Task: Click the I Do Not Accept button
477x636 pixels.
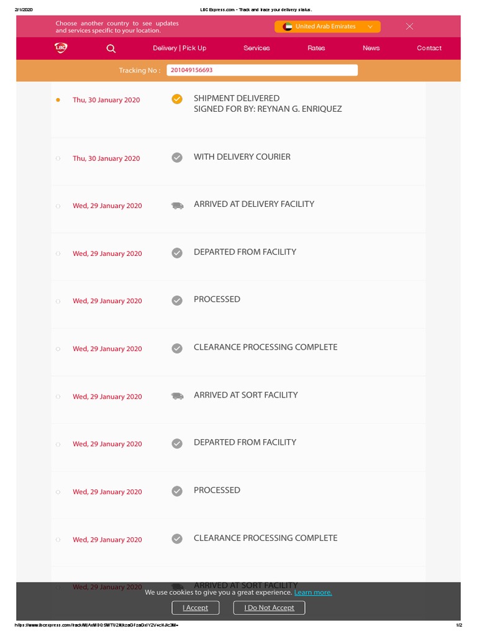Action: 269,607
